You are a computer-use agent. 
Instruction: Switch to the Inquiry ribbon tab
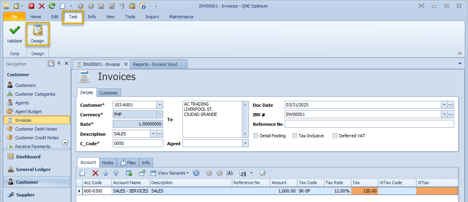(152, 17)
